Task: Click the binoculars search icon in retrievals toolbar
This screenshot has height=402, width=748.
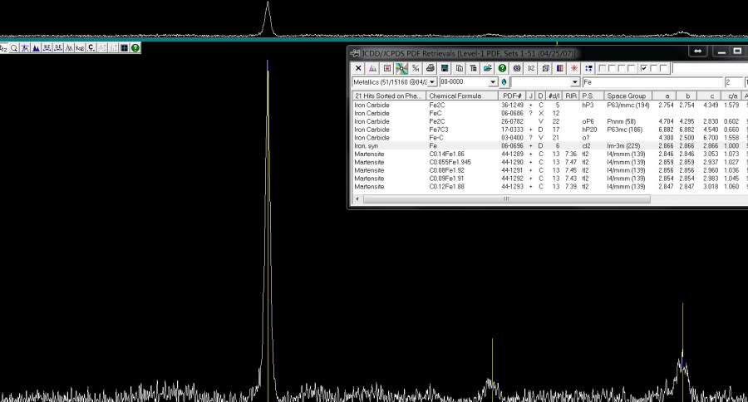Action: point(517,68)
